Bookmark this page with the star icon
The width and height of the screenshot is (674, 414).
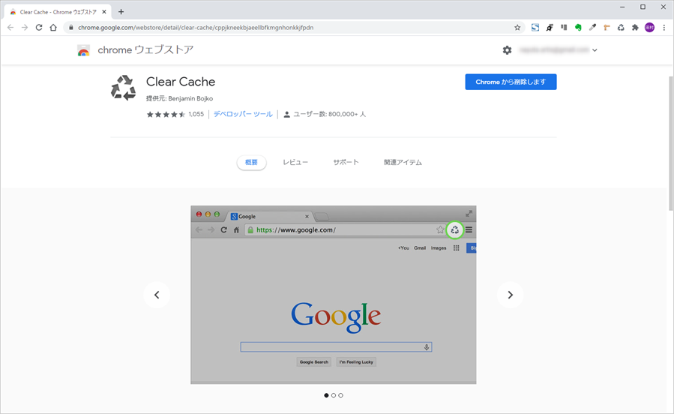pos(517,28)
